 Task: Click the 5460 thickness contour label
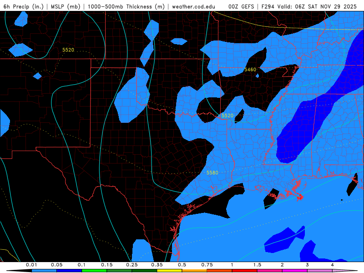(x=250, y=70)
